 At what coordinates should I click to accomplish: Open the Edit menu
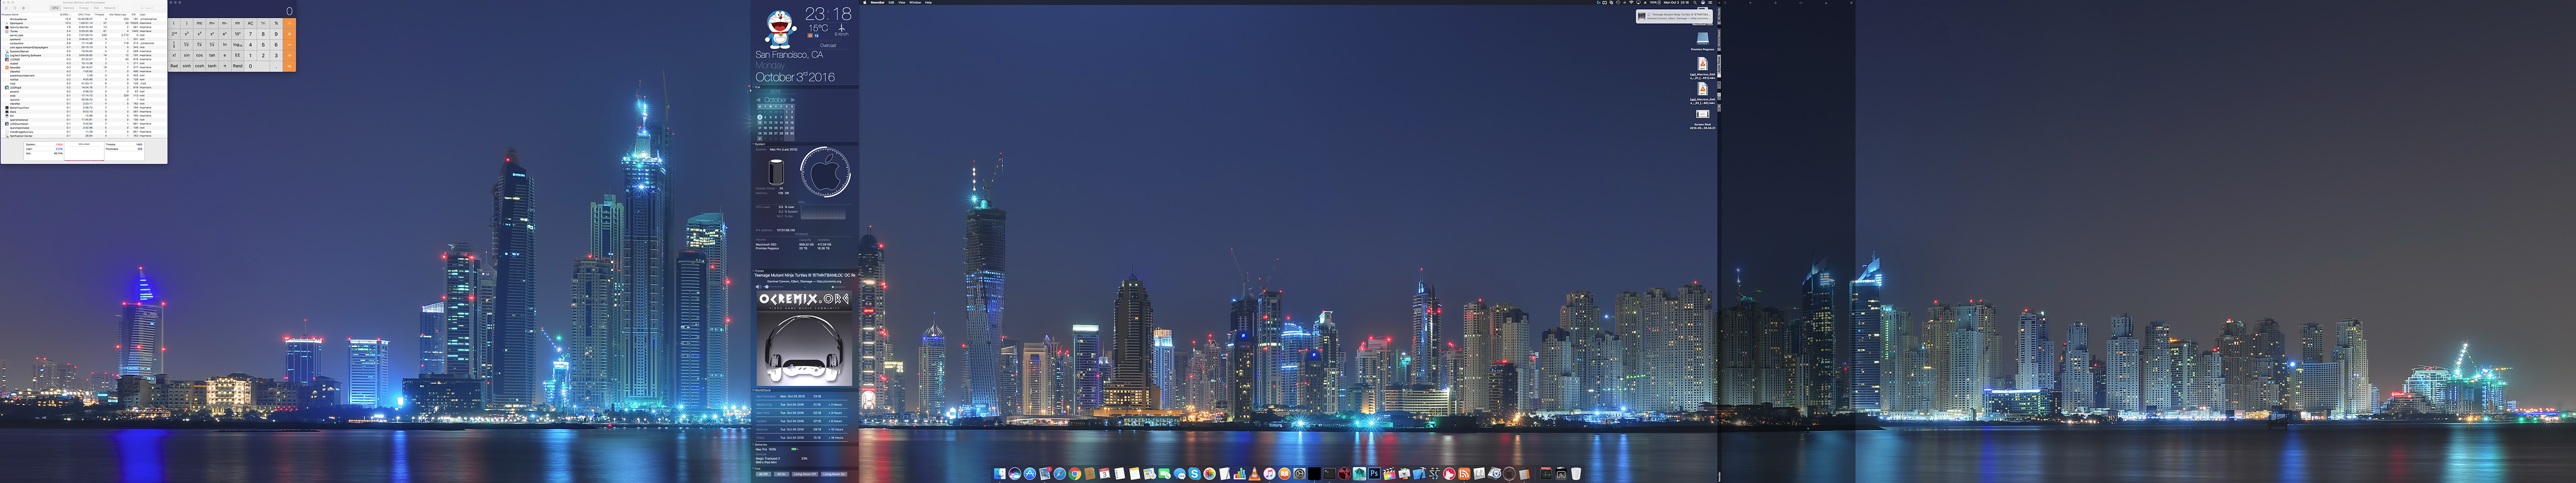(x=892, y=3)
